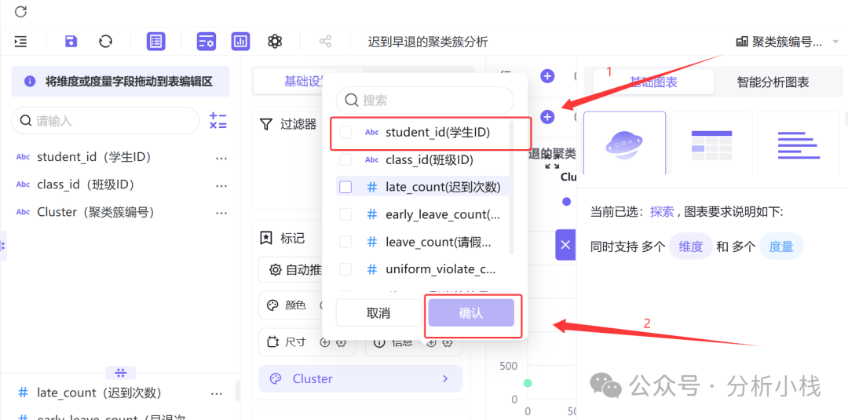Check the early_leave_count checkbox

[x=345, y=214]
